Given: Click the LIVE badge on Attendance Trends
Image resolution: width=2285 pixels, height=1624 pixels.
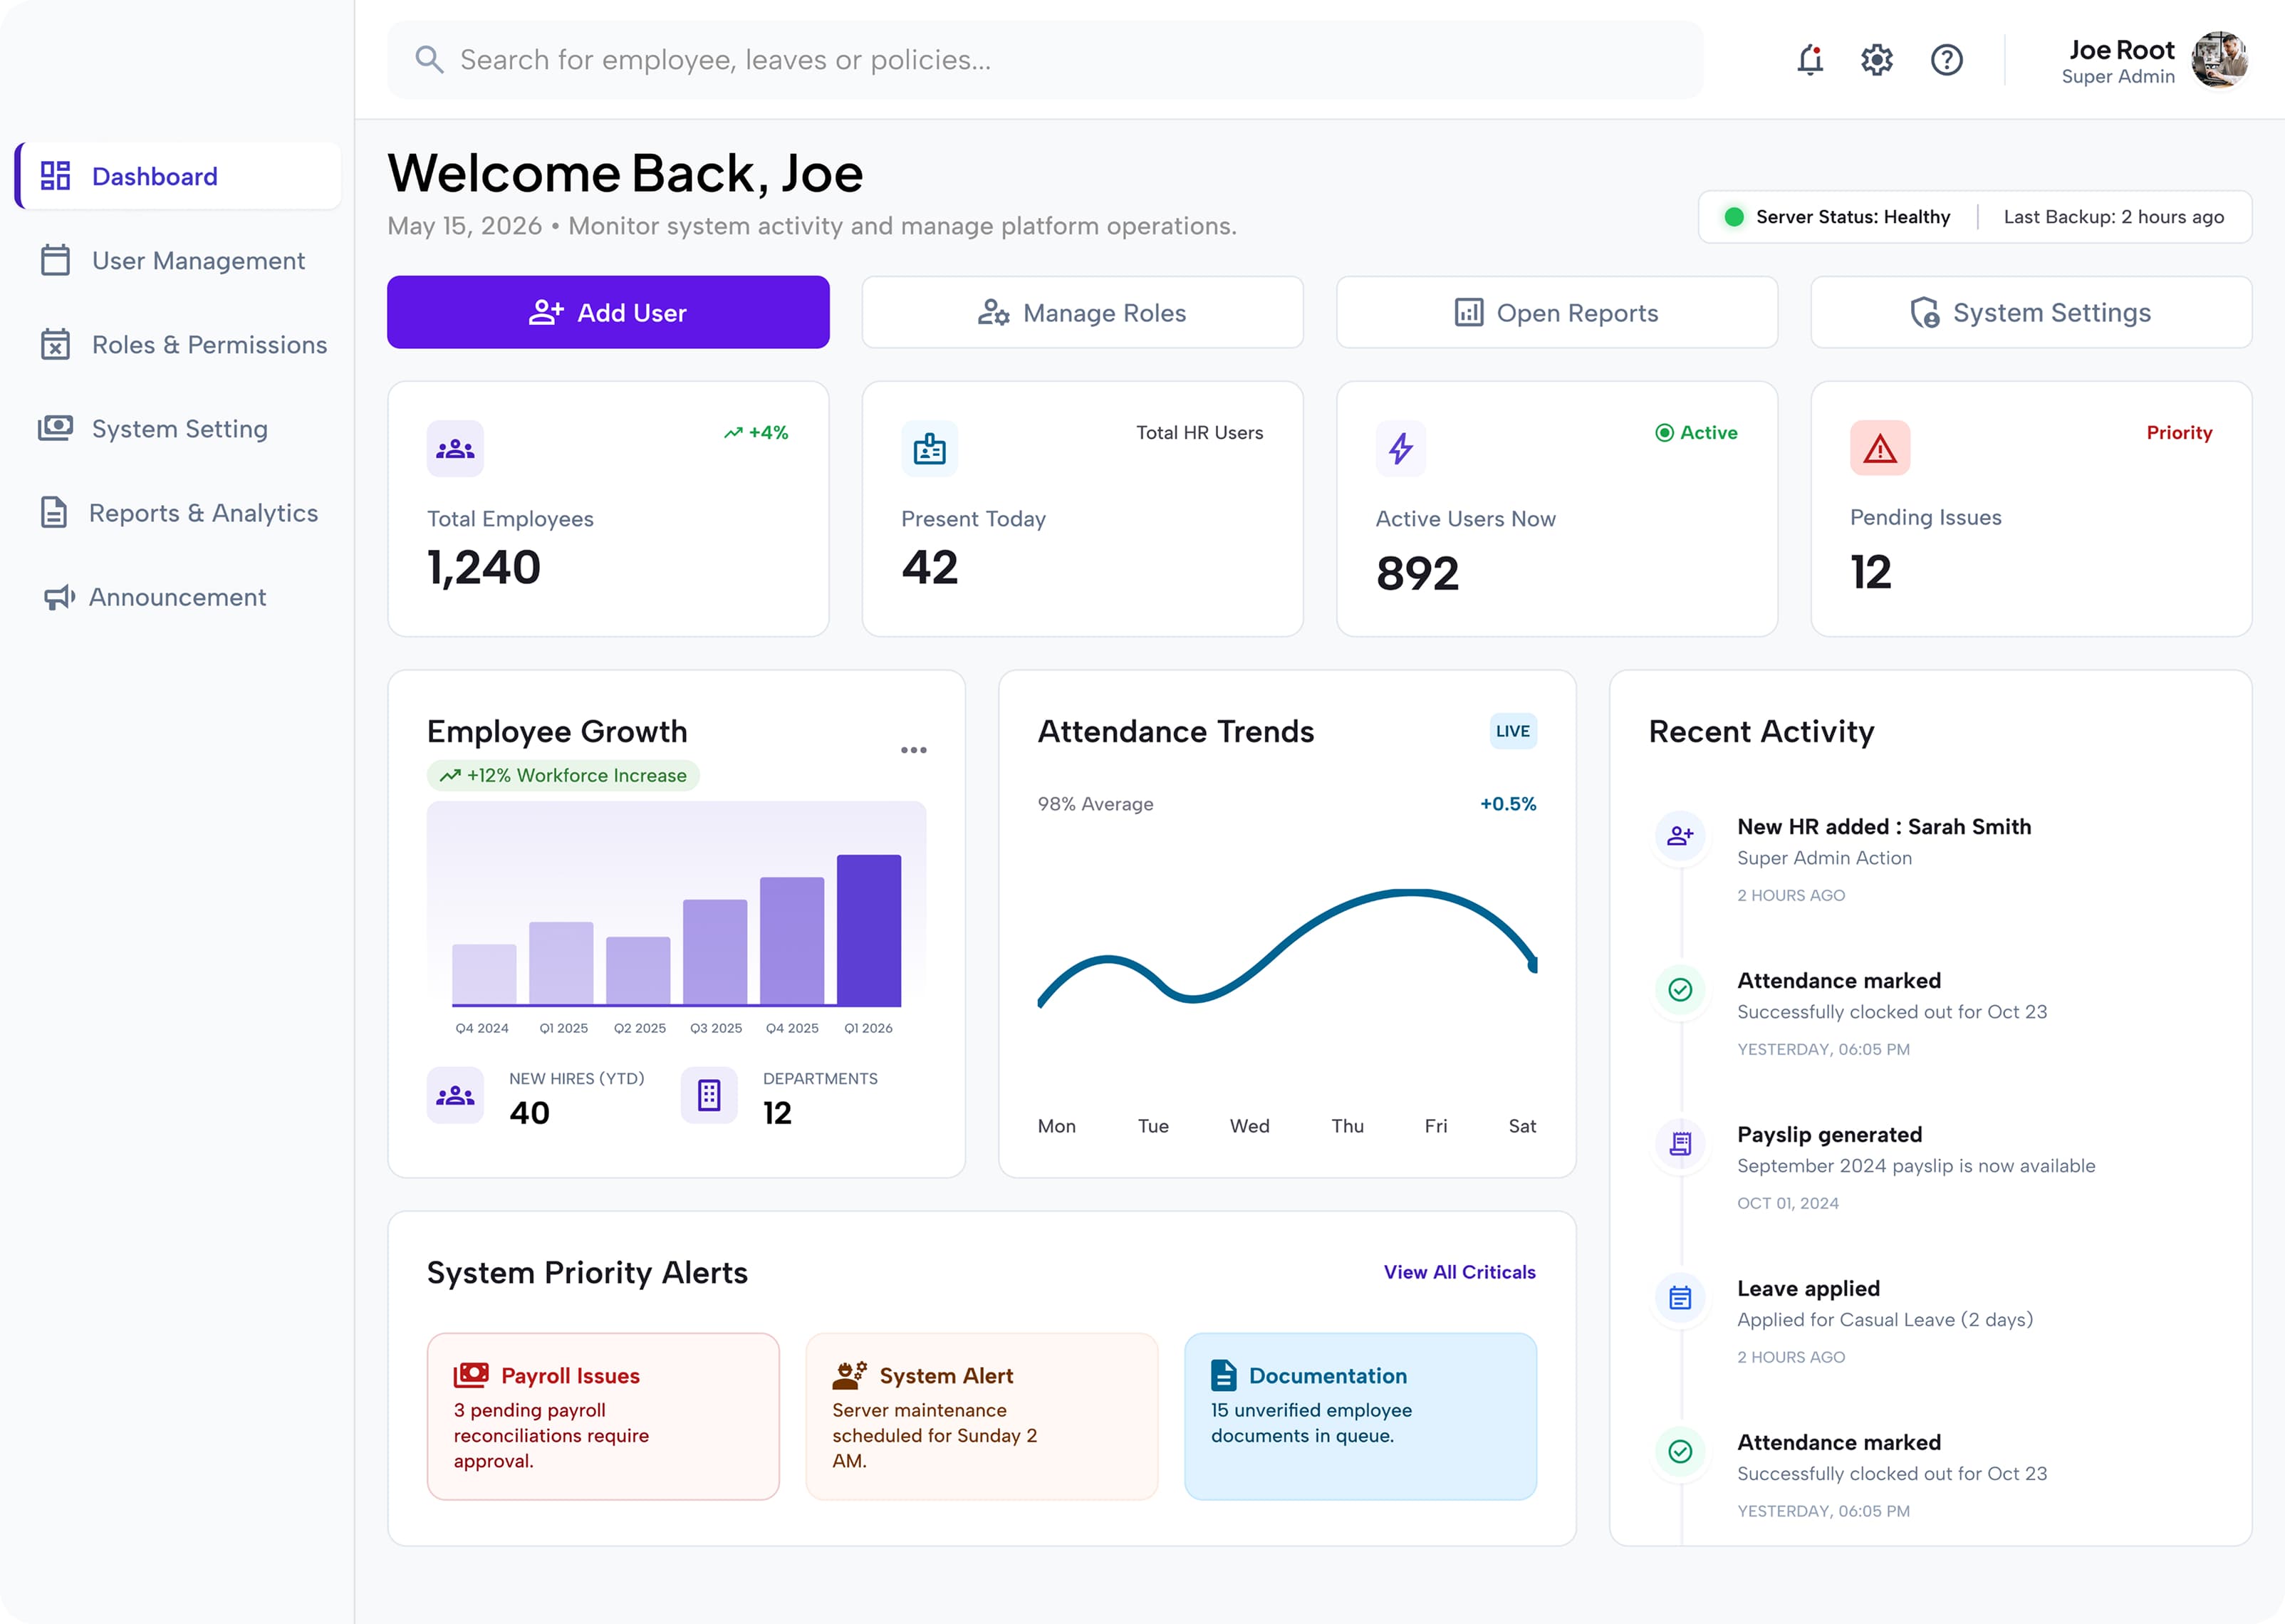Looking at the screenshot, I should [1512, 731].
